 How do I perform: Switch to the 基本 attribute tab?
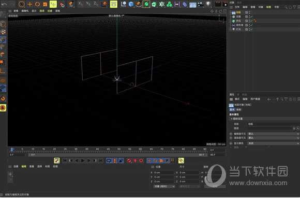(x=232, y=109)
